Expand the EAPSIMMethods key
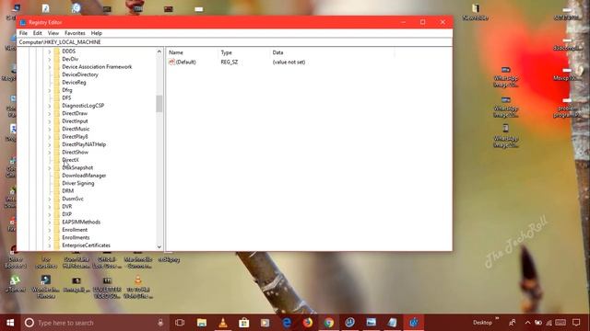Image resolution: width=590 pixels, height=331 pixels. click(x=49, y=223)
